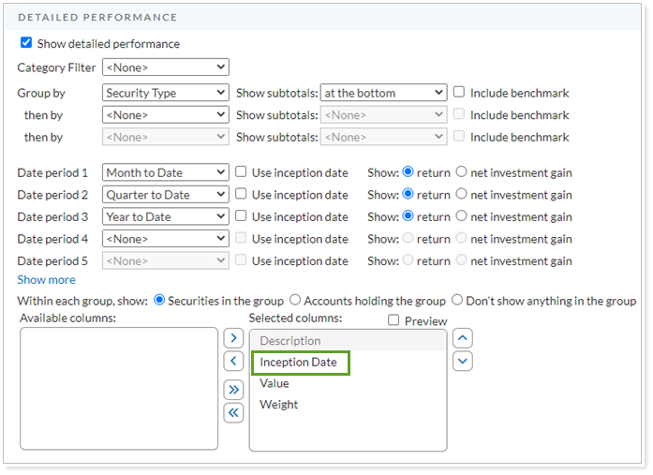Click the Show more link
The height and width of the screenshot is (475, 653).
pyautogui.click(x=46, y=280)
